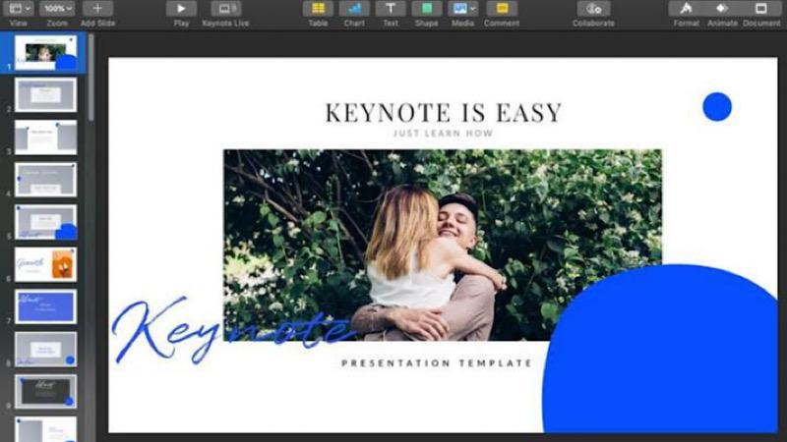787x442 pixels.
Task: Select the large blue rounded shape
Action: [659, 349]
